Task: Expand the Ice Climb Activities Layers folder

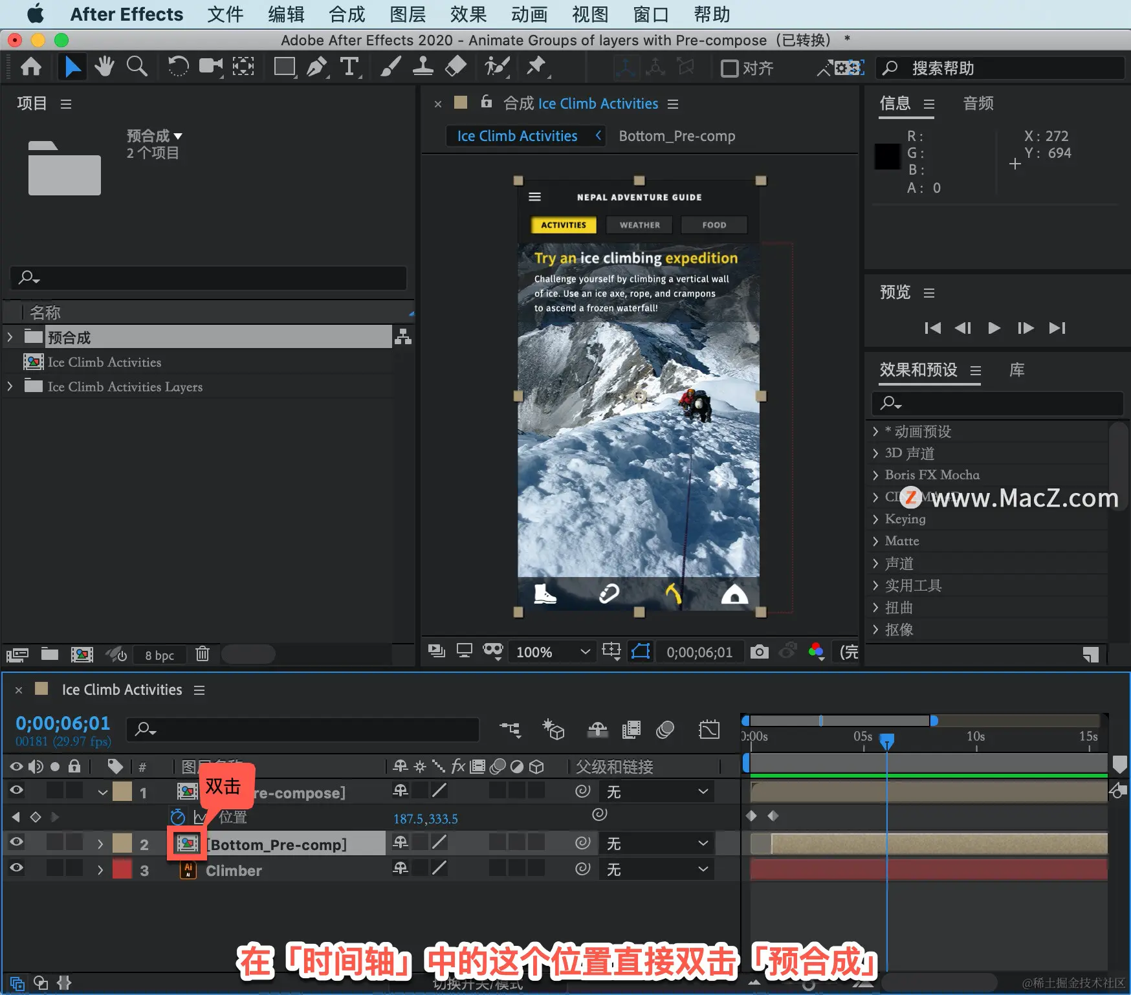Action: click(x=10, y=386)
